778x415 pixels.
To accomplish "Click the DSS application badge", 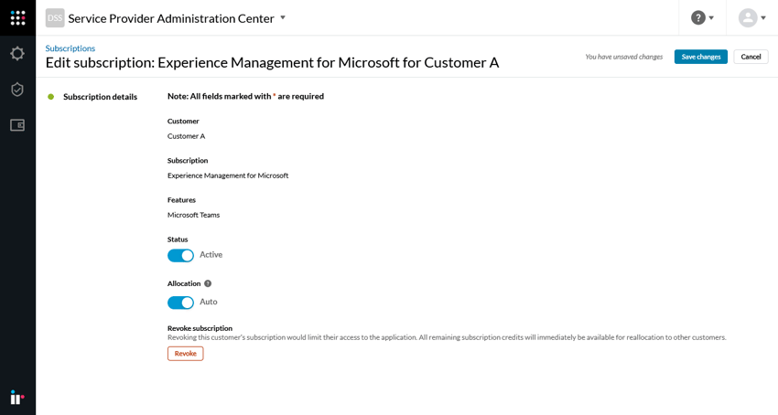I will (55, 18).
